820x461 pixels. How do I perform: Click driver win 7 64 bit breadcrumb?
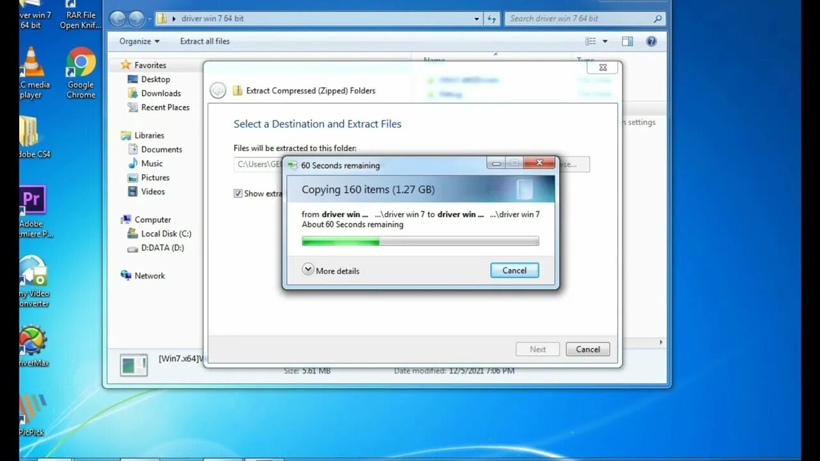[213, 19]
